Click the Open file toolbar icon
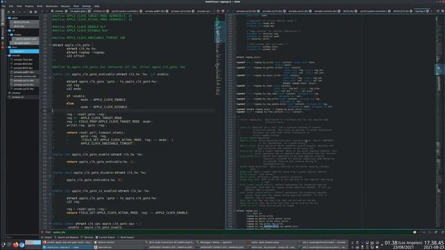 click(13, 12)
